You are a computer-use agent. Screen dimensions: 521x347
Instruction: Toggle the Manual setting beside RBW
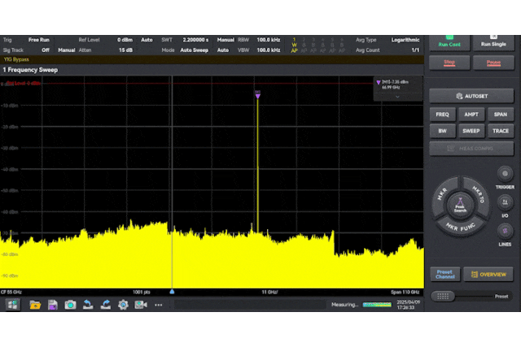pos(225,40)
